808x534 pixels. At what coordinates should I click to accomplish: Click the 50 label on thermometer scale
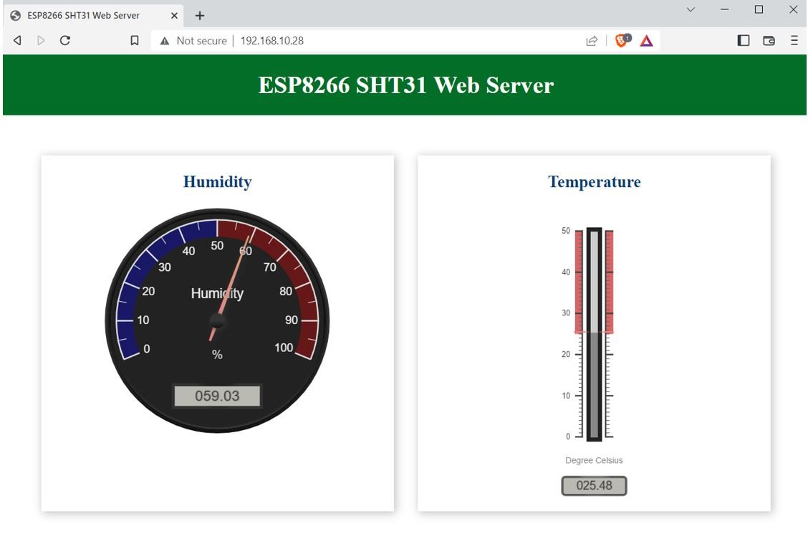click(566, 230)
